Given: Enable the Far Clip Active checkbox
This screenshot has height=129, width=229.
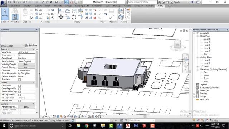Looking at the screenshot, I should [x=20, y=95].
